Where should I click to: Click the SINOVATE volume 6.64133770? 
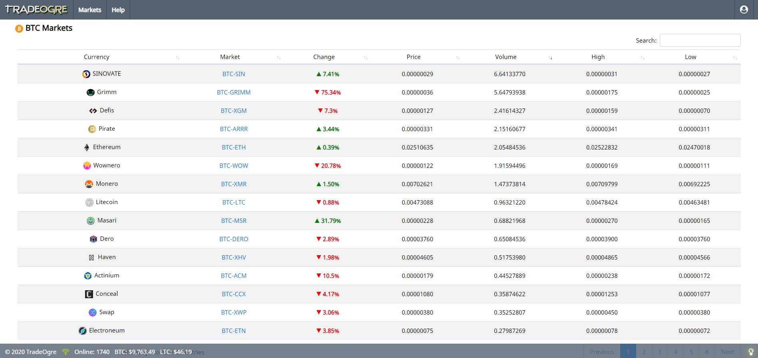pos(510,74)
